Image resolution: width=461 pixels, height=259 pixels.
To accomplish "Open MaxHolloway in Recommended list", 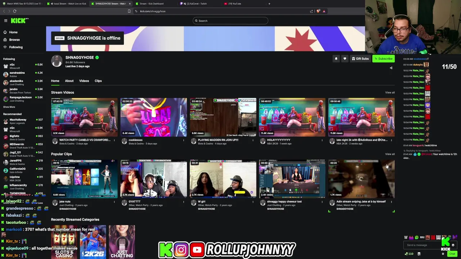I will [23, 121].
